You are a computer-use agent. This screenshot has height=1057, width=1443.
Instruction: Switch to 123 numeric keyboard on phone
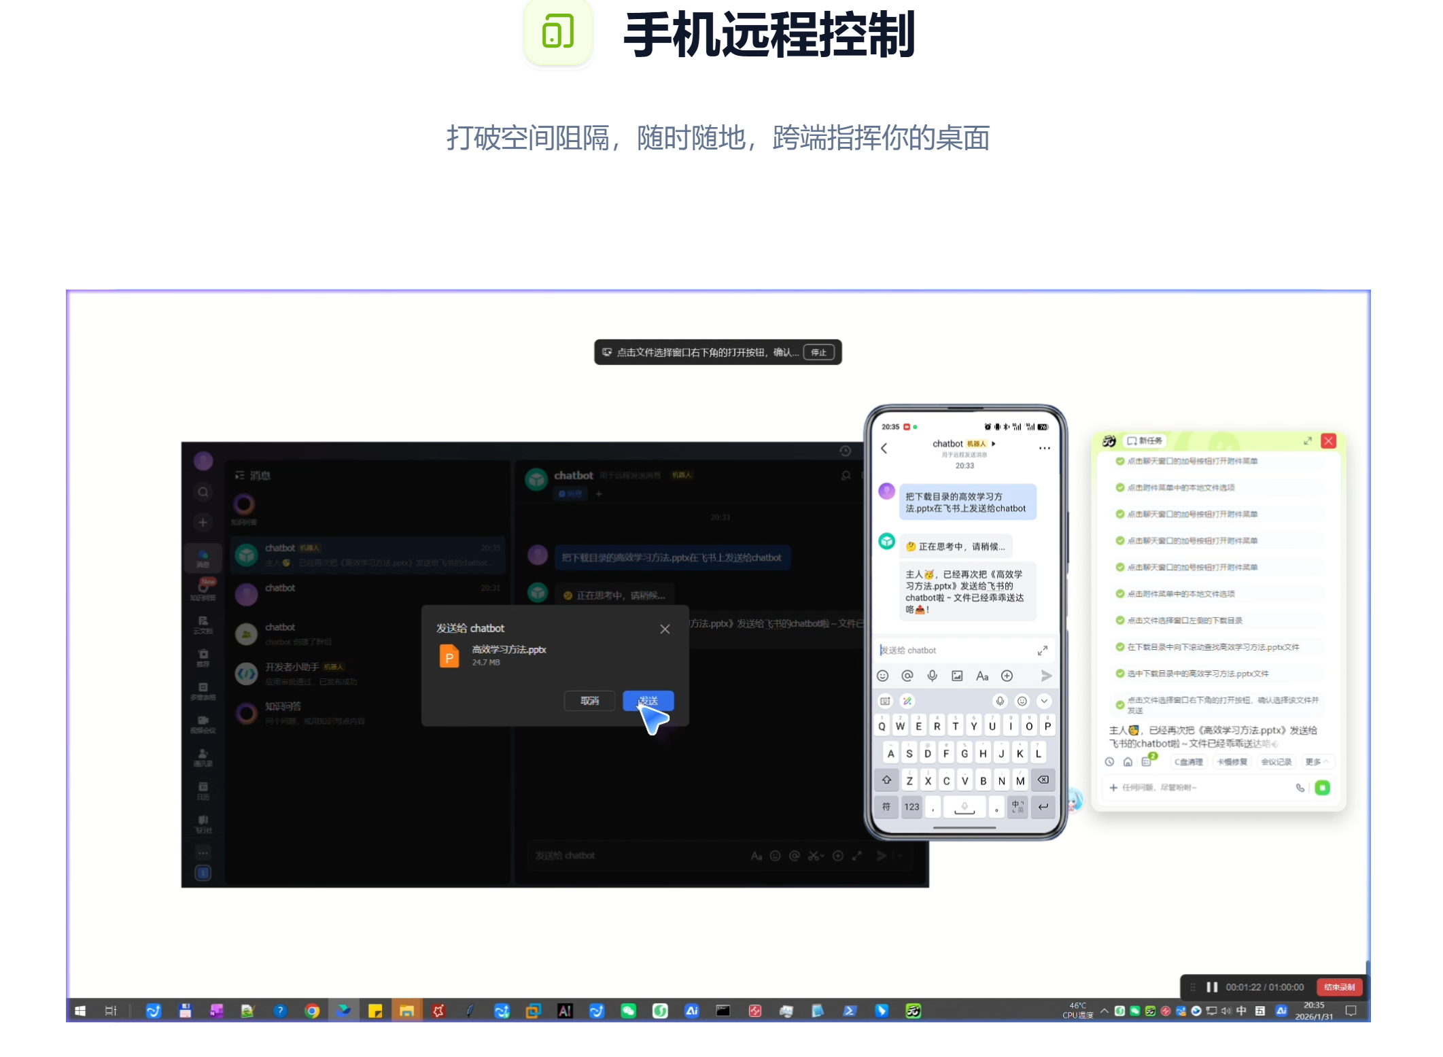pos(911,807)
